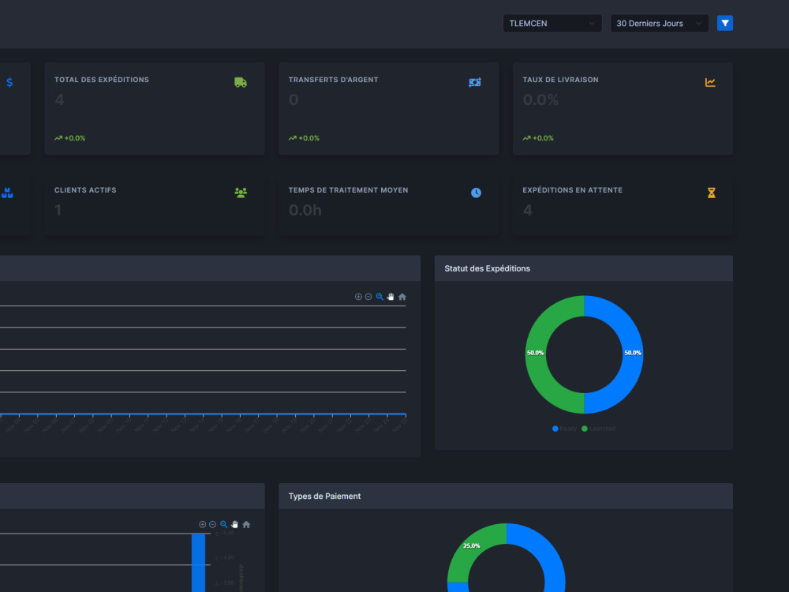Click +0.0% trend under Transferts d'Argent
The height and width of the screenshot is (592, 789).
click(304, 138)
